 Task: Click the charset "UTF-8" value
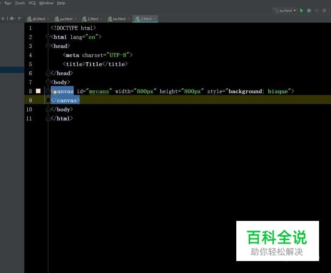[x=118, y=55]
